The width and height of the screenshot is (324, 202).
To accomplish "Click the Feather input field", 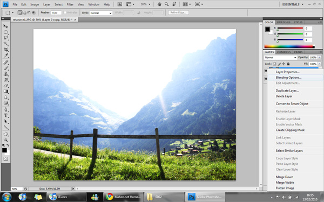I will (56, 13).
